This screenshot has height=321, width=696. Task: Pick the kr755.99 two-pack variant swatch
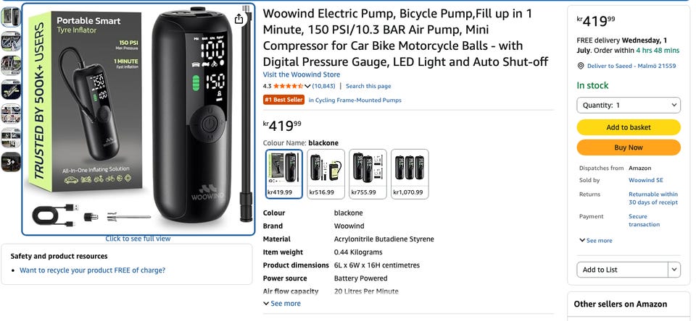tap(368, 174)
